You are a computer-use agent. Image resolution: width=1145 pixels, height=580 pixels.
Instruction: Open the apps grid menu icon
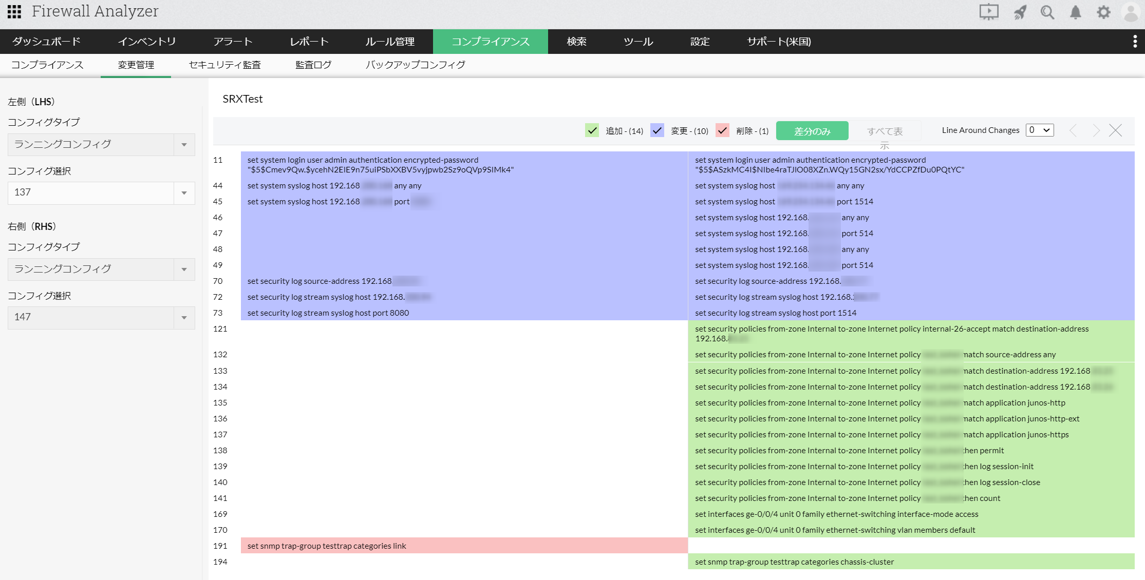(14, 11)
